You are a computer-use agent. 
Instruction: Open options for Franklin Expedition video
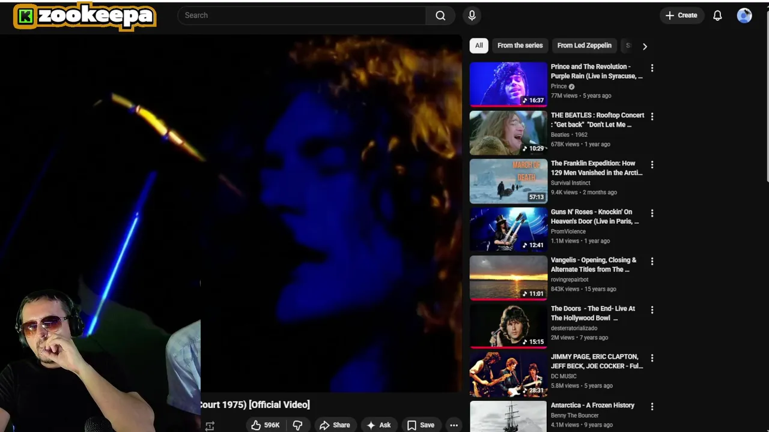click(x=652, y=164)
